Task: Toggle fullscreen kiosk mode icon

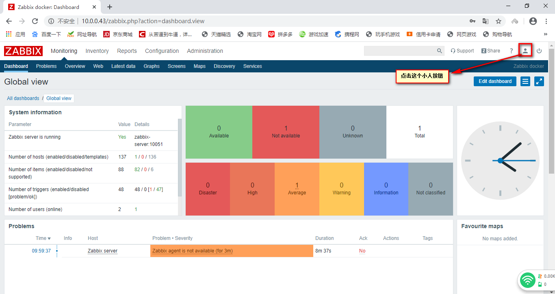Action: 539,81
